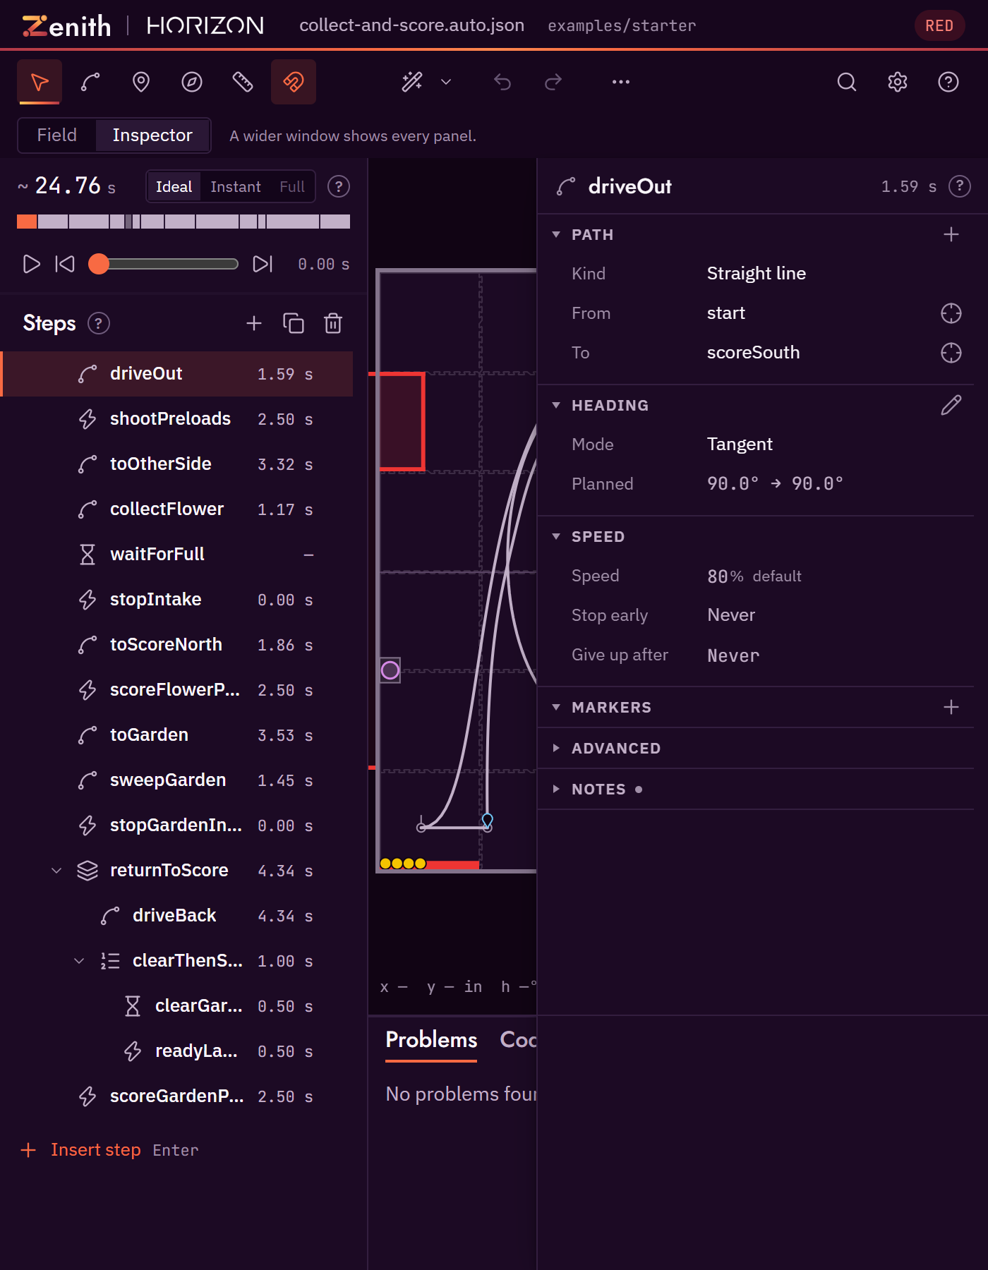Pick the From point on field

click(951, 313)
